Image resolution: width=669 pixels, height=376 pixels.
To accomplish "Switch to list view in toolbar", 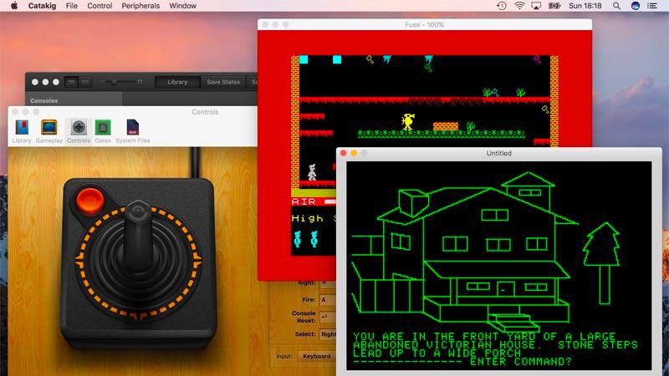I will click(85, 82).
